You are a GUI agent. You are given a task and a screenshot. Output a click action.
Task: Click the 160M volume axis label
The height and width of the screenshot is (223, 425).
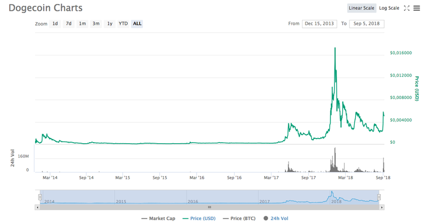click(23, 156)
